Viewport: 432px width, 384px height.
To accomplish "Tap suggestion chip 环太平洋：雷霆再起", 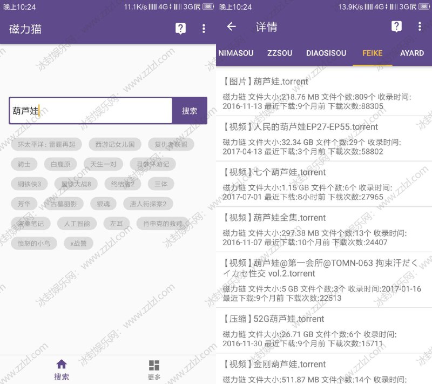I will click(x=46, y=144).
